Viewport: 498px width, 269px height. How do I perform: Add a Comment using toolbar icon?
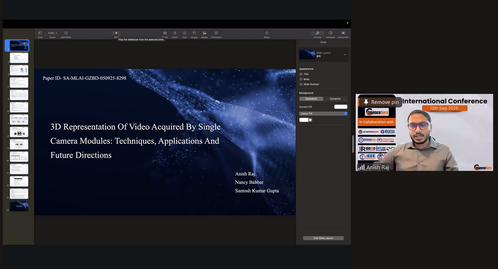(x=216, y=33)
